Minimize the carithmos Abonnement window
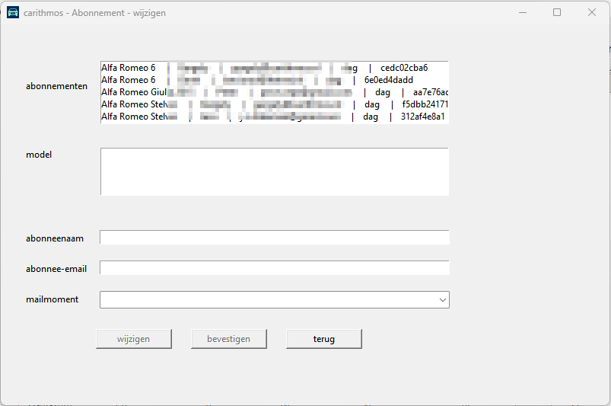The image size is (611, 406). point(522,13)
